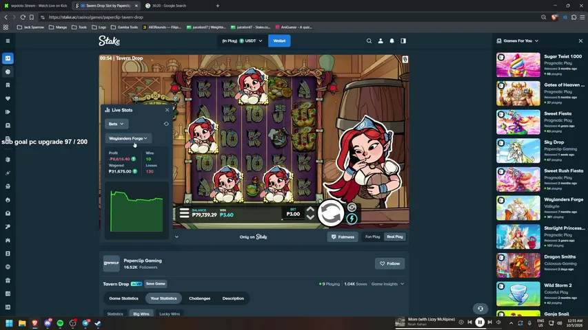Viewport: 588px width, 330px height.
Task: Click the Paperclip Gaming provider logo
Action: [x=112, y=263]
